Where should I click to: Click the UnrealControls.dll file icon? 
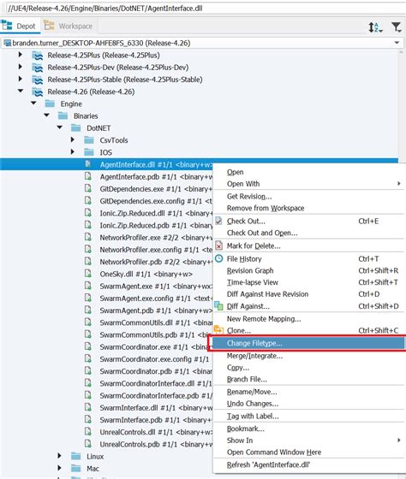pyautogui.click(x=88, y=432)
